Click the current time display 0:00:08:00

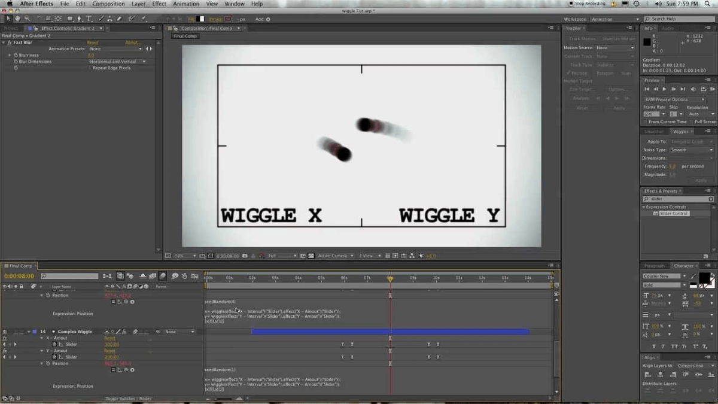coord(19,276)
